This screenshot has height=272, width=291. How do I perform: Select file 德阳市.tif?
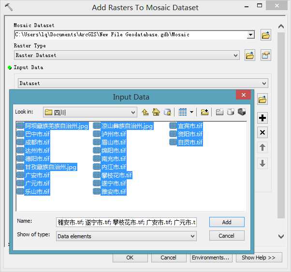33,158
